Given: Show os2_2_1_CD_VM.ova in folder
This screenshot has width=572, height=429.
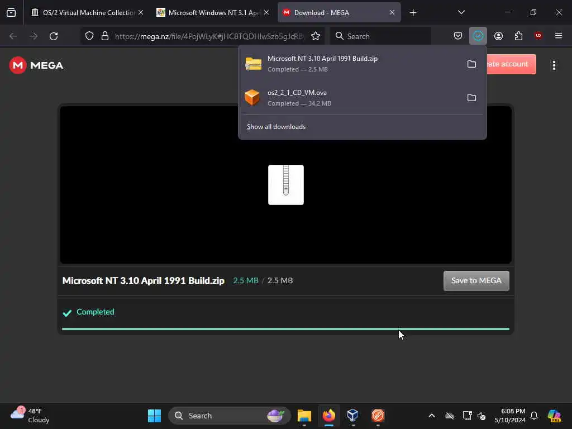Looking at the screenshot, I should 471,97.
